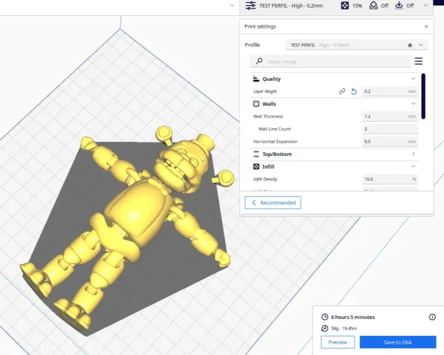Click the Top/Bottom category icon
444x355 pixels.
coord(256,154)
